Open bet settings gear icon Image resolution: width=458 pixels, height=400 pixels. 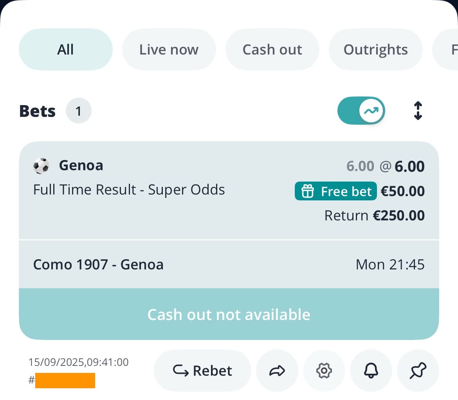point(324,371)
